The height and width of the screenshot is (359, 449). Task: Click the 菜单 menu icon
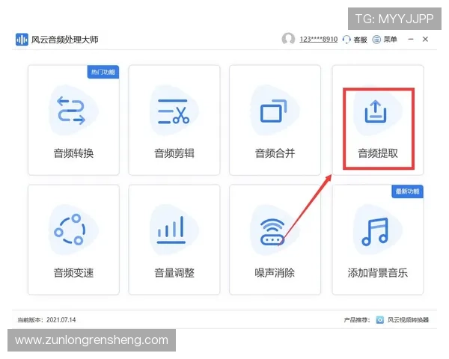376,39
